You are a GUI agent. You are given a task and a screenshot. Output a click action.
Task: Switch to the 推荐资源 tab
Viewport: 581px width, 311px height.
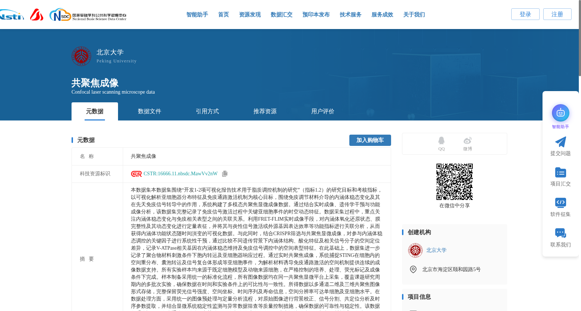[265, 111]
